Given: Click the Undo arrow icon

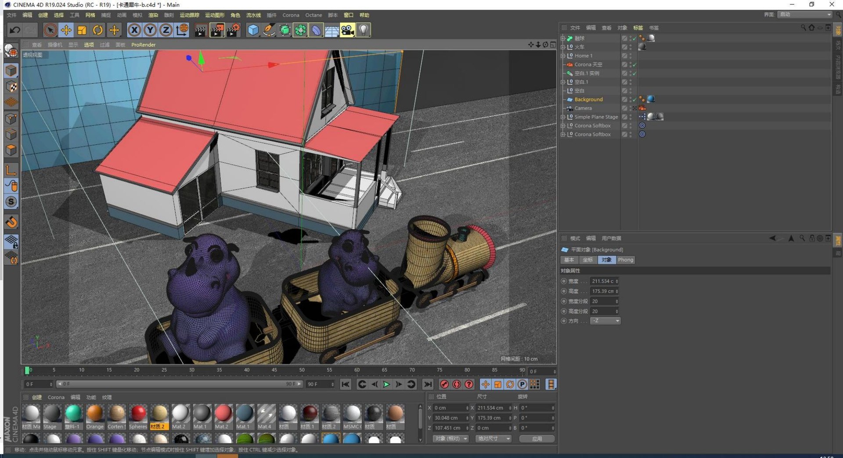Looking at the screenshot, I should 14,30.
